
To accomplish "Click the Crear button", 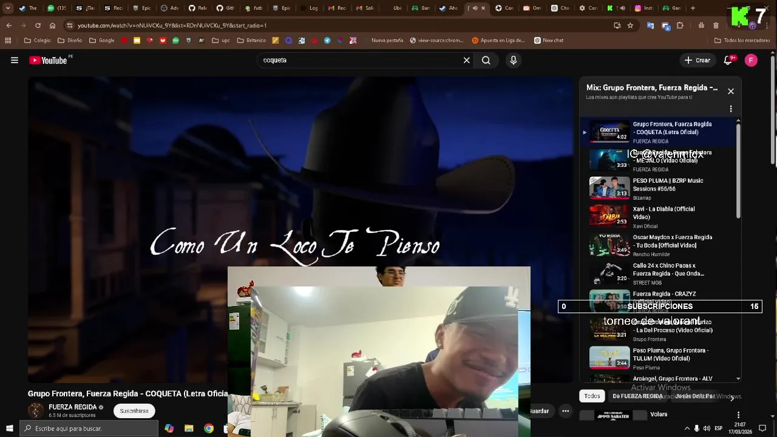I will (697, 60).
